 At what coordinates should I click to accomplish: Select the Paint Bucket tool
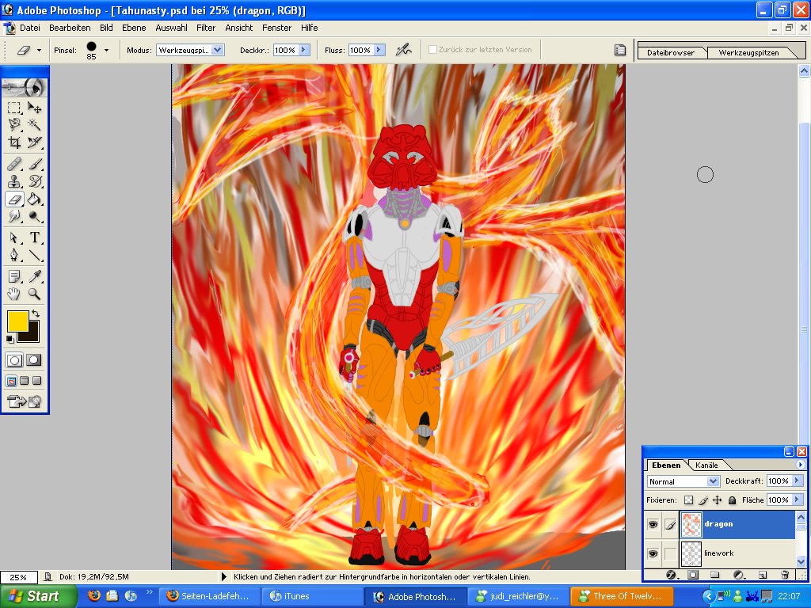click(x=35, y=199)
